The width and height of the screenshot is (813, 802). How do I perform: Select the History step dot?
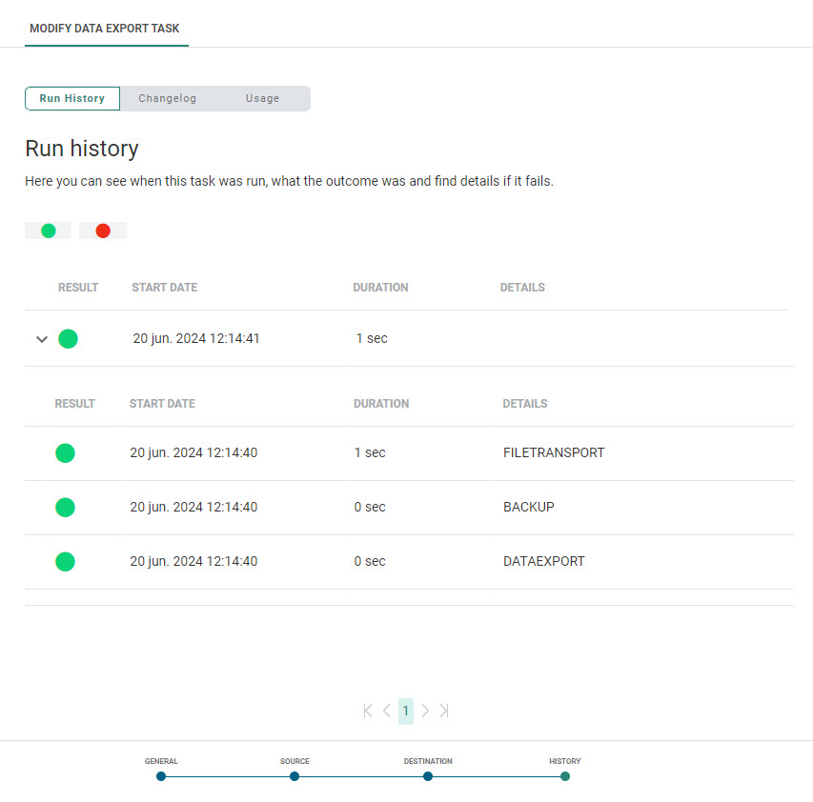pyautogui.click(x=565, y=776)
